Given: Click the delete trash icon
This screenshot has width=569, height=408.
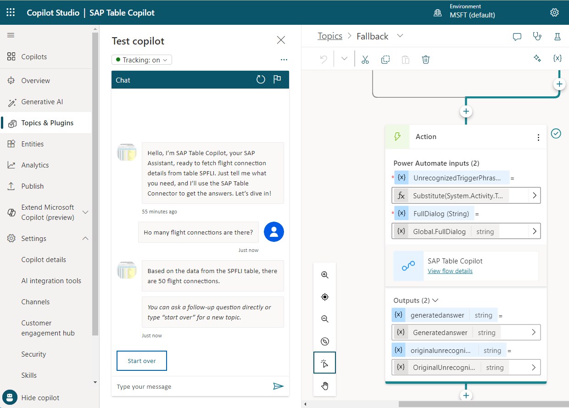Looking at the screenshot, I should coord(426,59).
